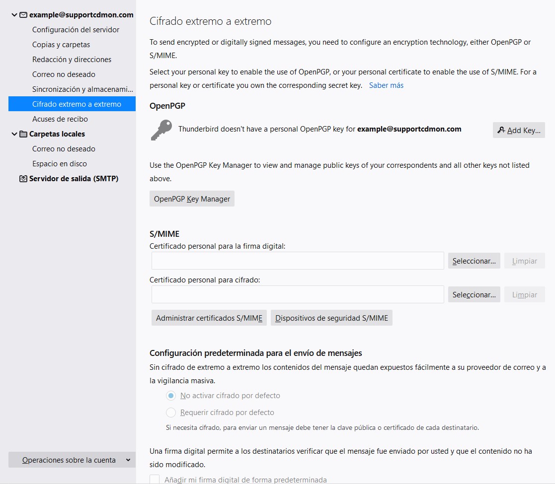Viewport: 555px width, 484px height.
Task: Click the digital signature certificate field
Action: (297, 261)
